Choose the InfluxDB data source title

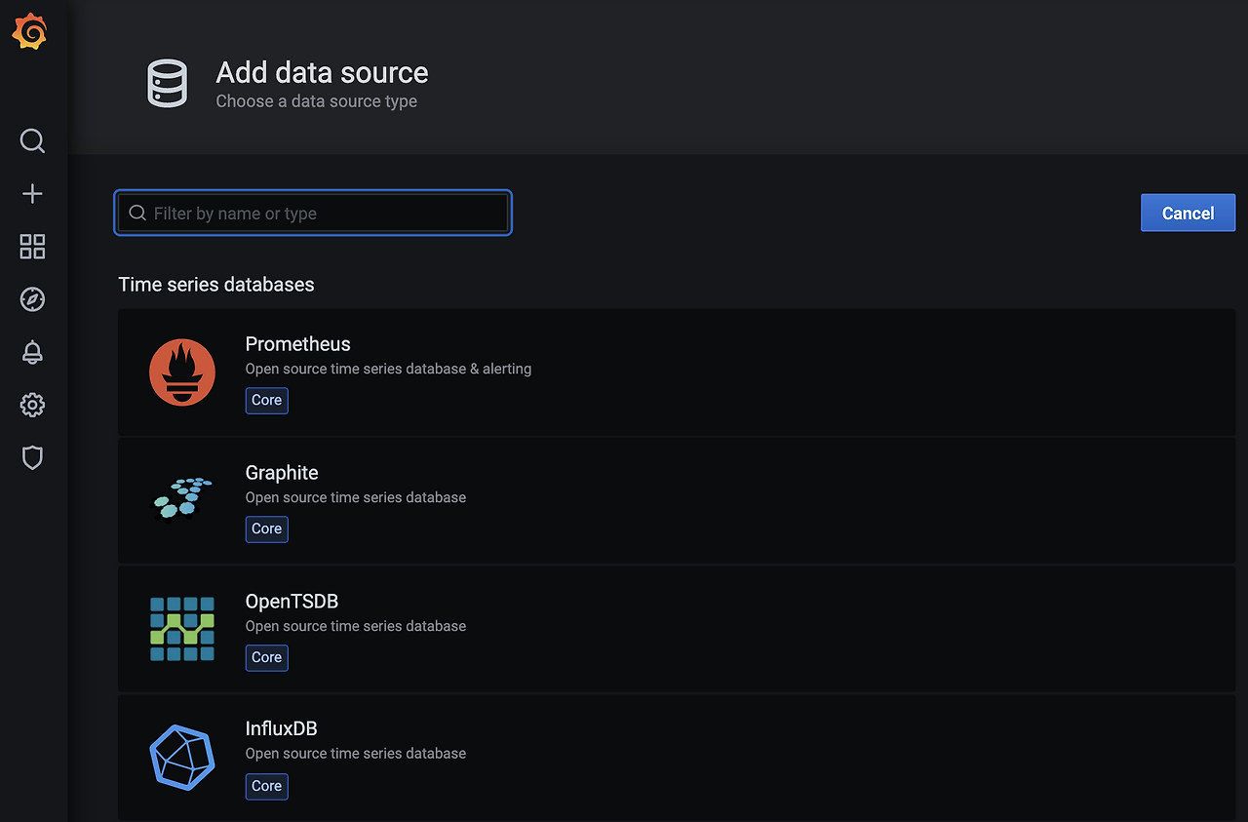point(281,728)
